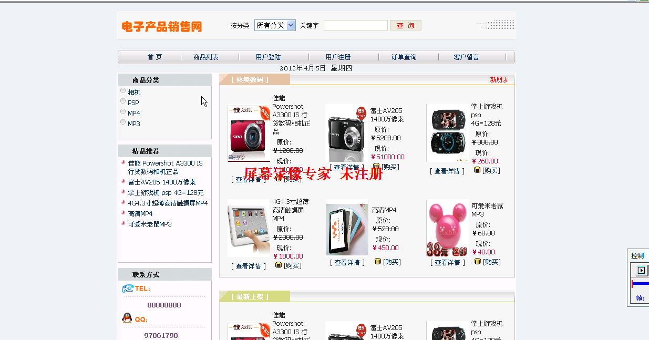The height and width of the screenshot is (340, 649).
Task: Click the price ￥51000.00 of 富士AV205
Action: [388, 157]
